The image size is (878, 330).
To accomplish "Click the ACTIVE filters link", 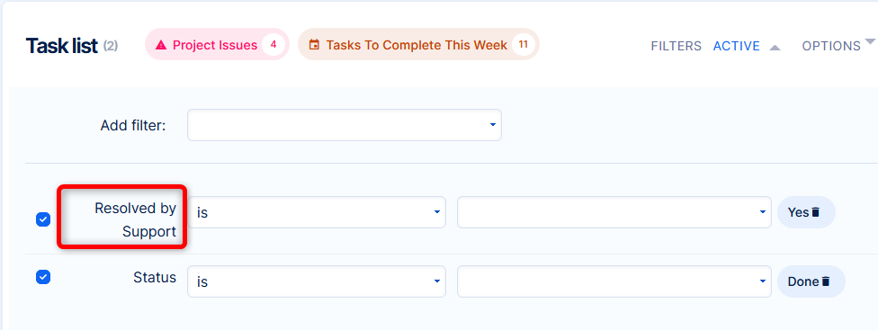I will click(737, 46).
